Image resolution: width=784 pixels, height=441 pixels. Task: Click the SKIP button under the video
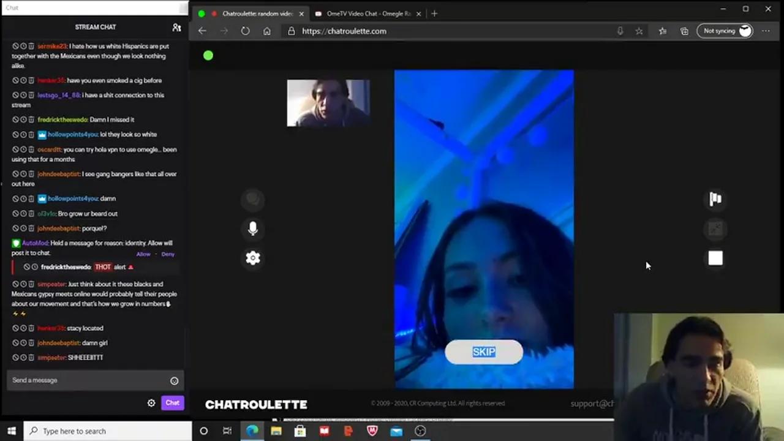click(x=484, y=352)
